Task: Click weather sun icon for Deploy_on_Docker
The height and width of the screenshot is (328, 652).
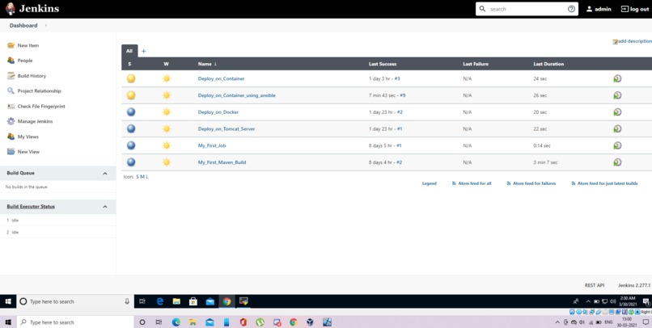Action: (167, 112)
